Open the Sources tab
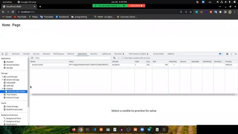 click(36, 54)
